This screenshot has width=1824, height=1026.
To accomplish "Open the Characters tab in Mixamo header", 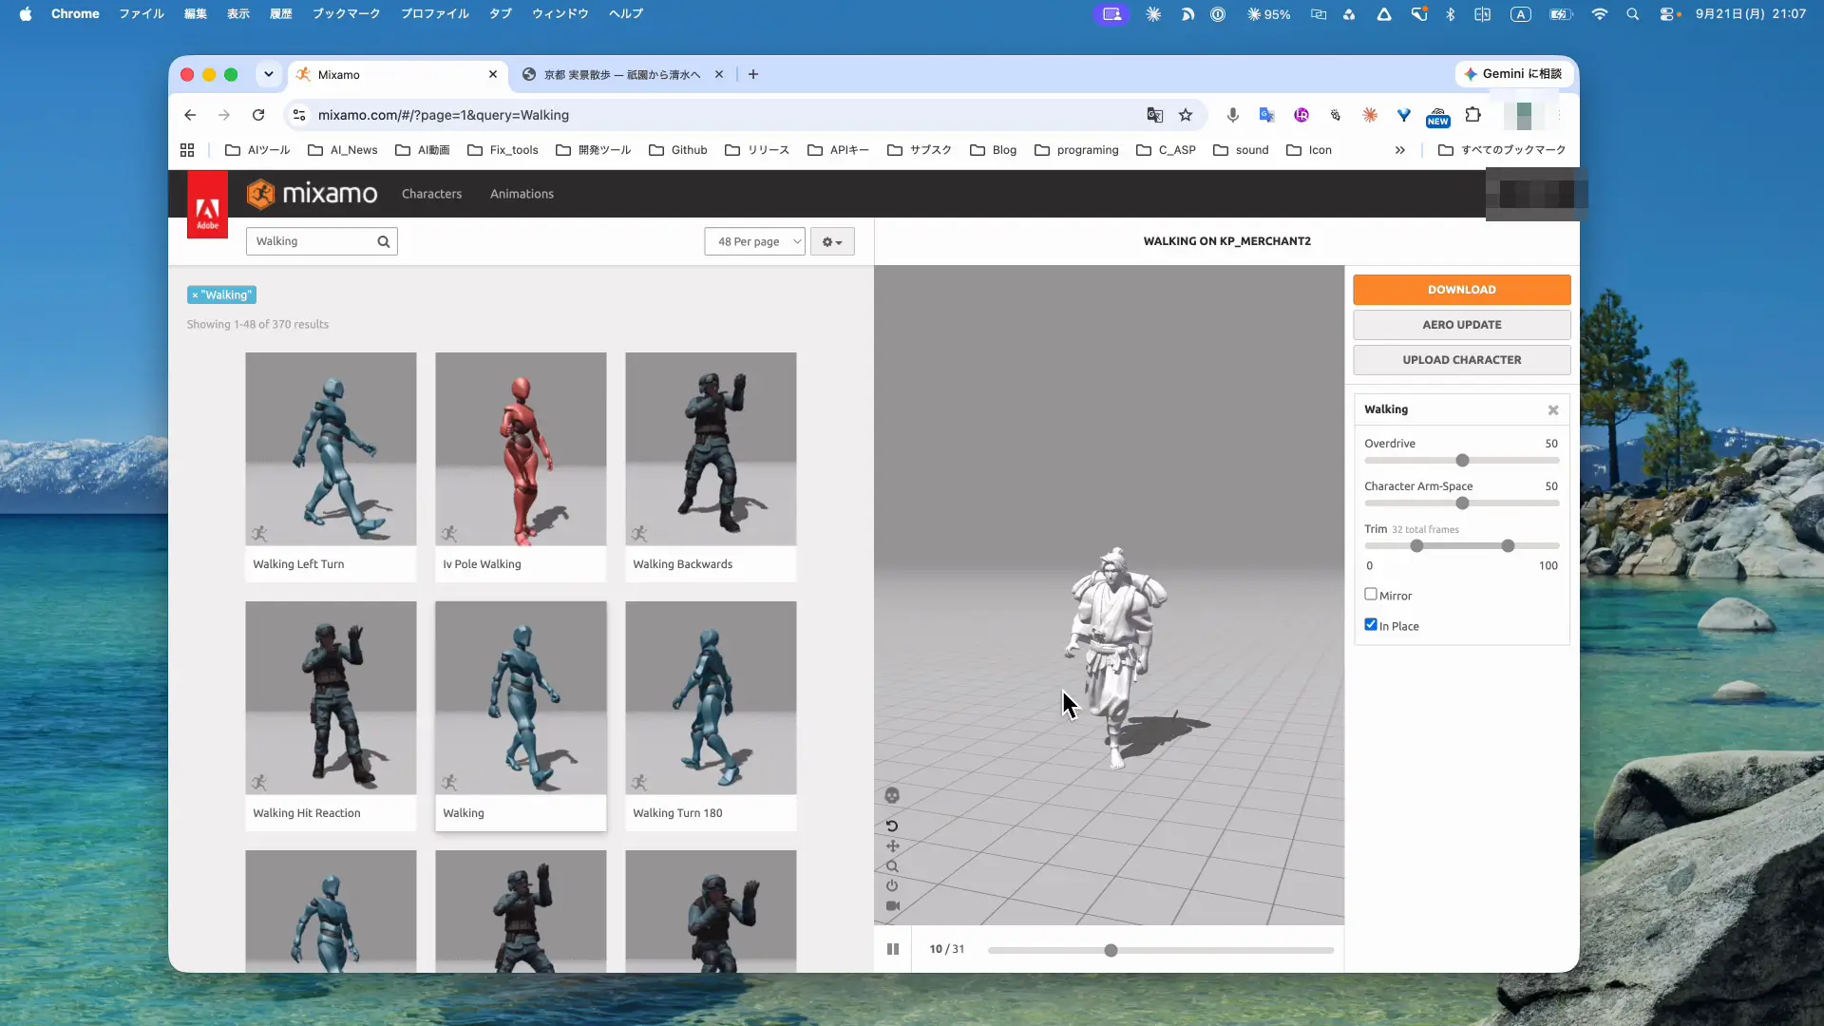I will [431, 194].
